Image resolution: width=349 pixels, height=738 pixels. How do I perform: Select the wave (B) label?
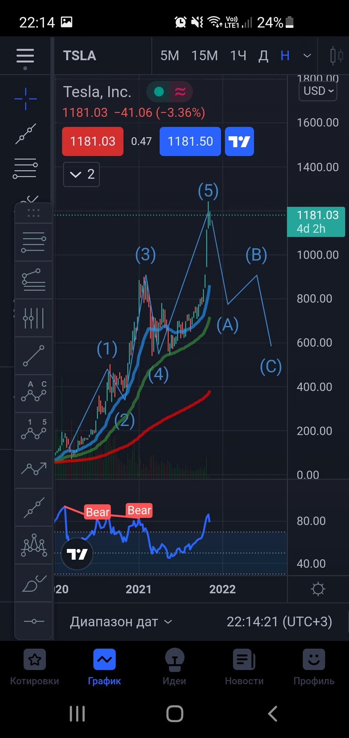[x=256, y=255]
